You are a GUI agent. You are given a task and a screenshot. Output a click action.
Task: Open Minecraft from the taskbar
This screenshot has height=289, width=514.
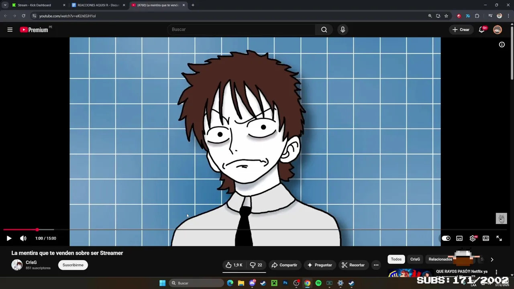pyautogui.click(x=274, y=283)
